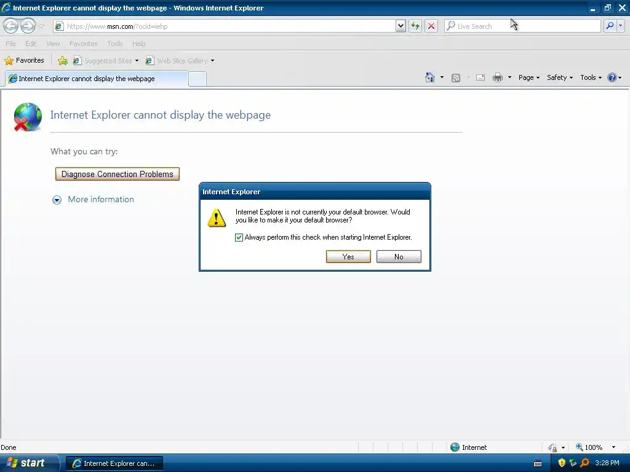
Task: Click the 3:28 PM system clock
Action: tap(607, 463)
